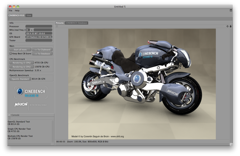Screen dimensions: 240x156
Task: Click the 4735 CB-CPU score text
Action: (x=41, y=63)
